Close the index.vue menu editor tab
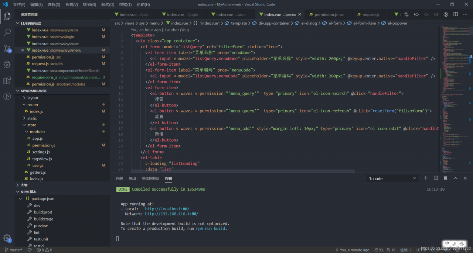473x253 pixels. [300, 14]
